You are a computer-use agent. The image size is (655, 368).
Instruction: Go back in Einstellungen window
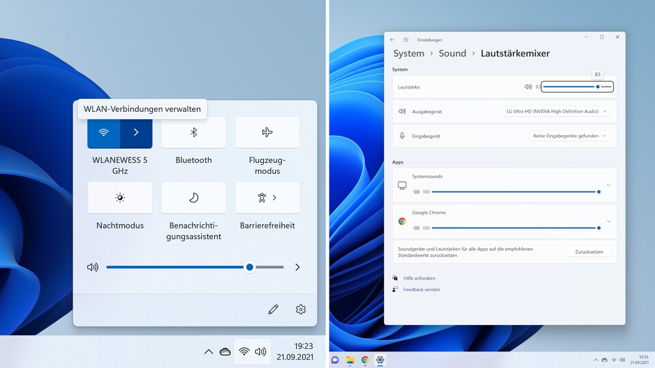coord(392,40)
